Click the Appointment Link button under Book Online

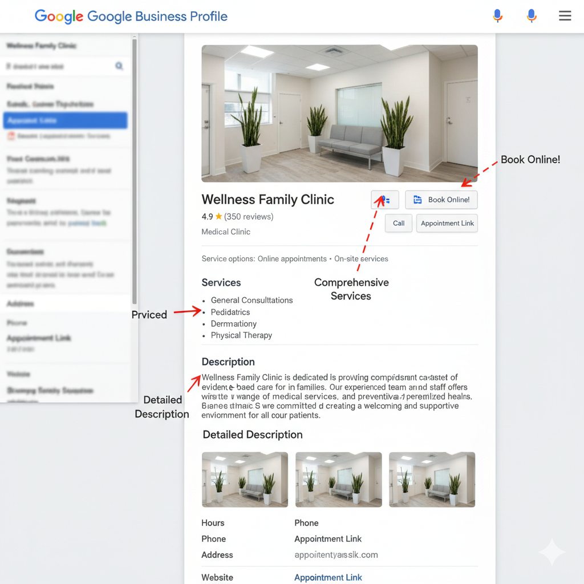(x=447, y=224)
